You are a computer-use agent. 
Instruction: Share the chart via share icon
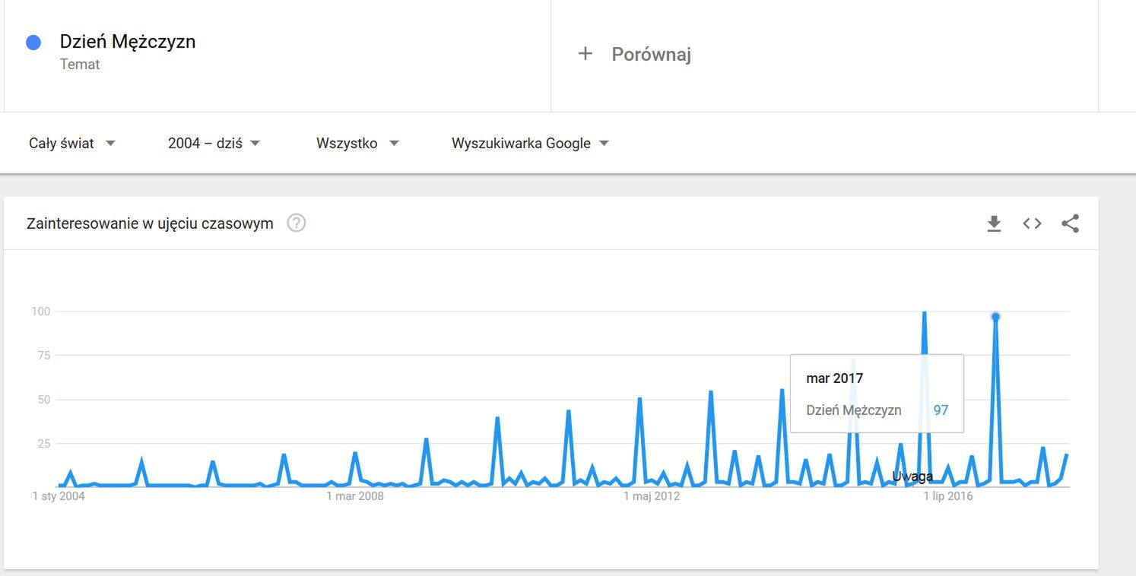pos(1070,223)
